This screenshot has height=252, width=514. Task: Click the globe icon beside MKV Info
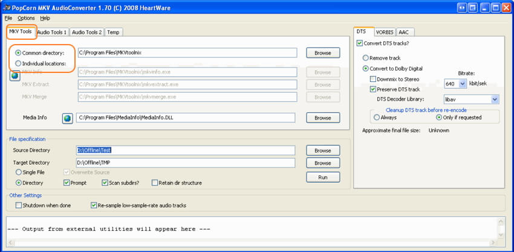coord(15,75)
